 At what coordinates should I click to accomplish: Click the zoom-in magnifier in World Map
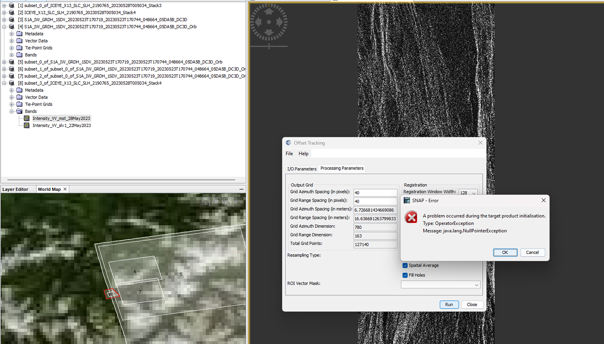point(225,201)
